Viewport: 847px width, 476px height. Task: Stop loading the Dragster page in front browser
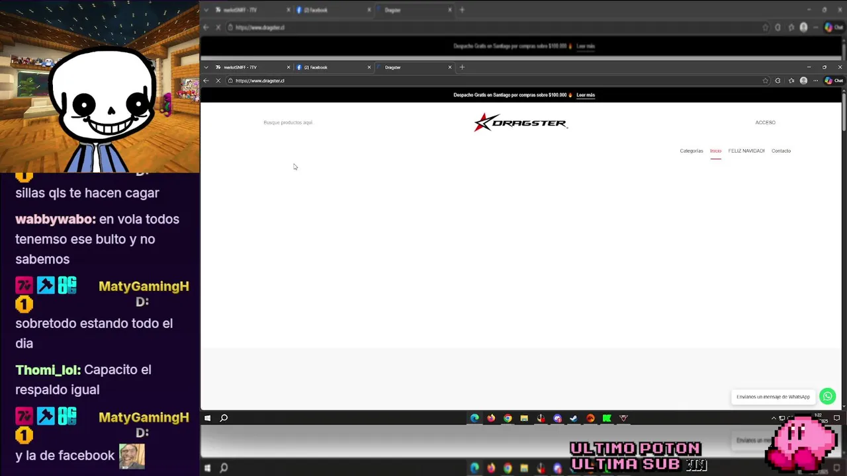coord(218,81)
